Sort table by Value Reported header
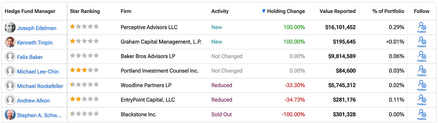Image resolution: width=438 pixels, height=123 pixels. point(337,11)
